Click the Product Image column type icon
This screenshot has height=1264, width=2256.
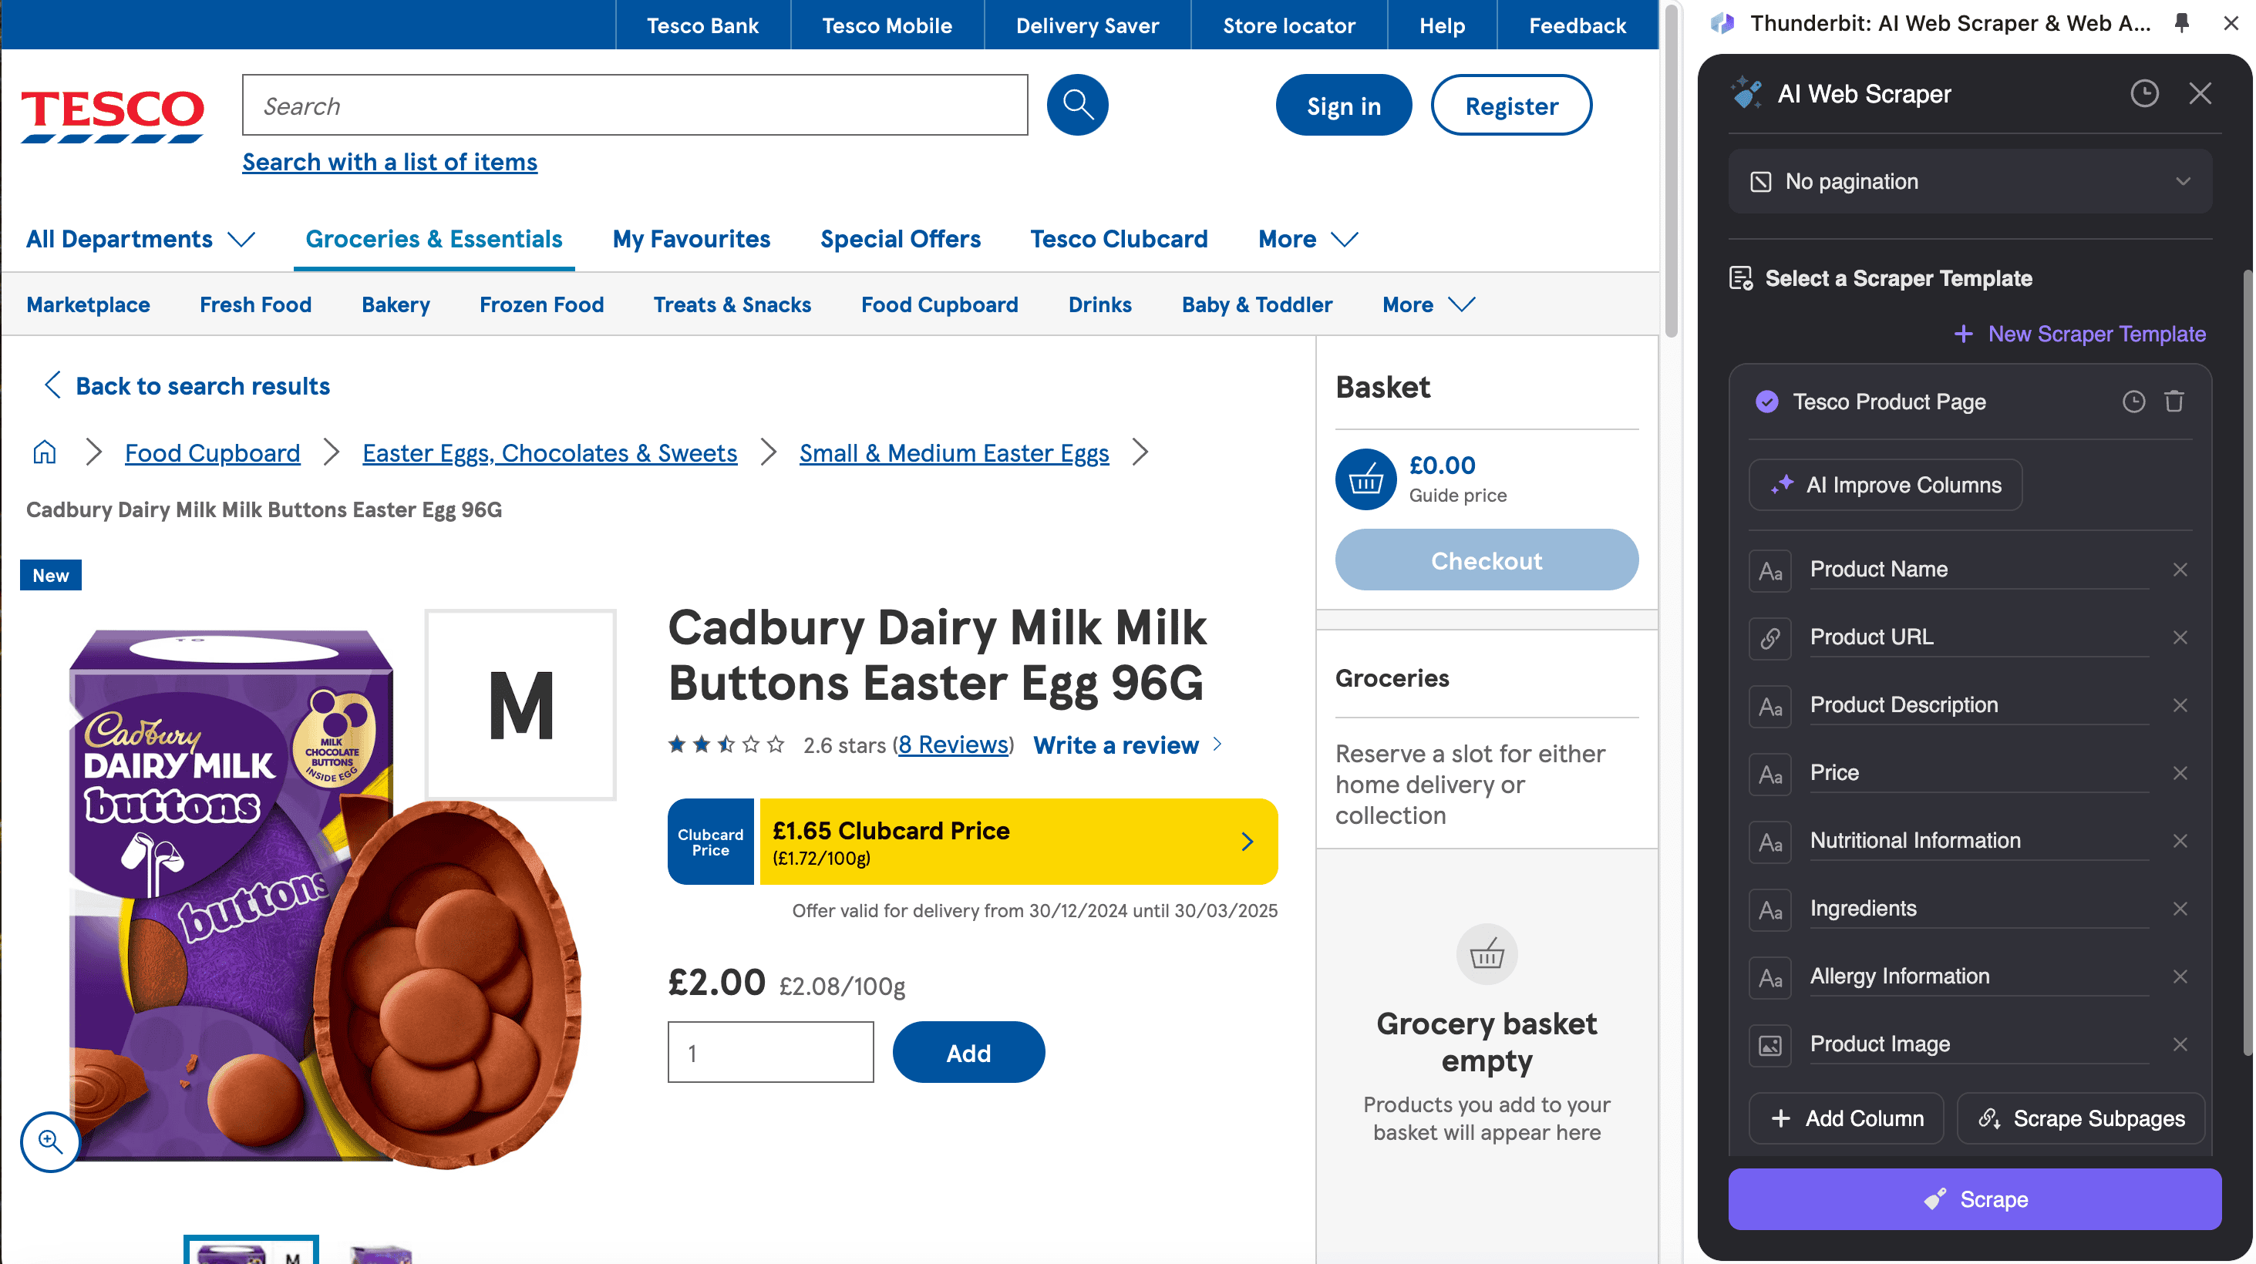(1770, 1044)
